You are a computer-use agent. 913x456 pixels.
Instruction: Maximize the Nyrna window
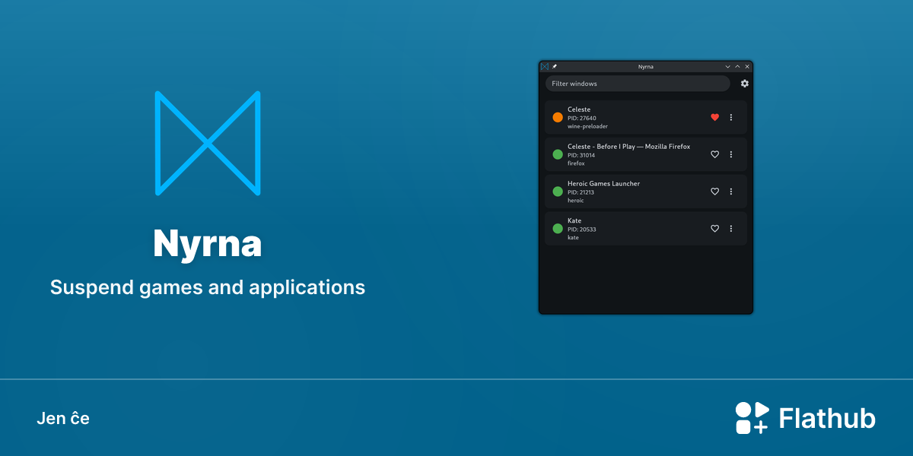point(737,67)
